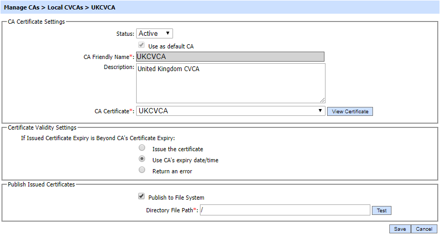The image size is (440, 236).
Task: Grab the Description box resize handle
Action: pyautogui.click(x=322, y=100)
